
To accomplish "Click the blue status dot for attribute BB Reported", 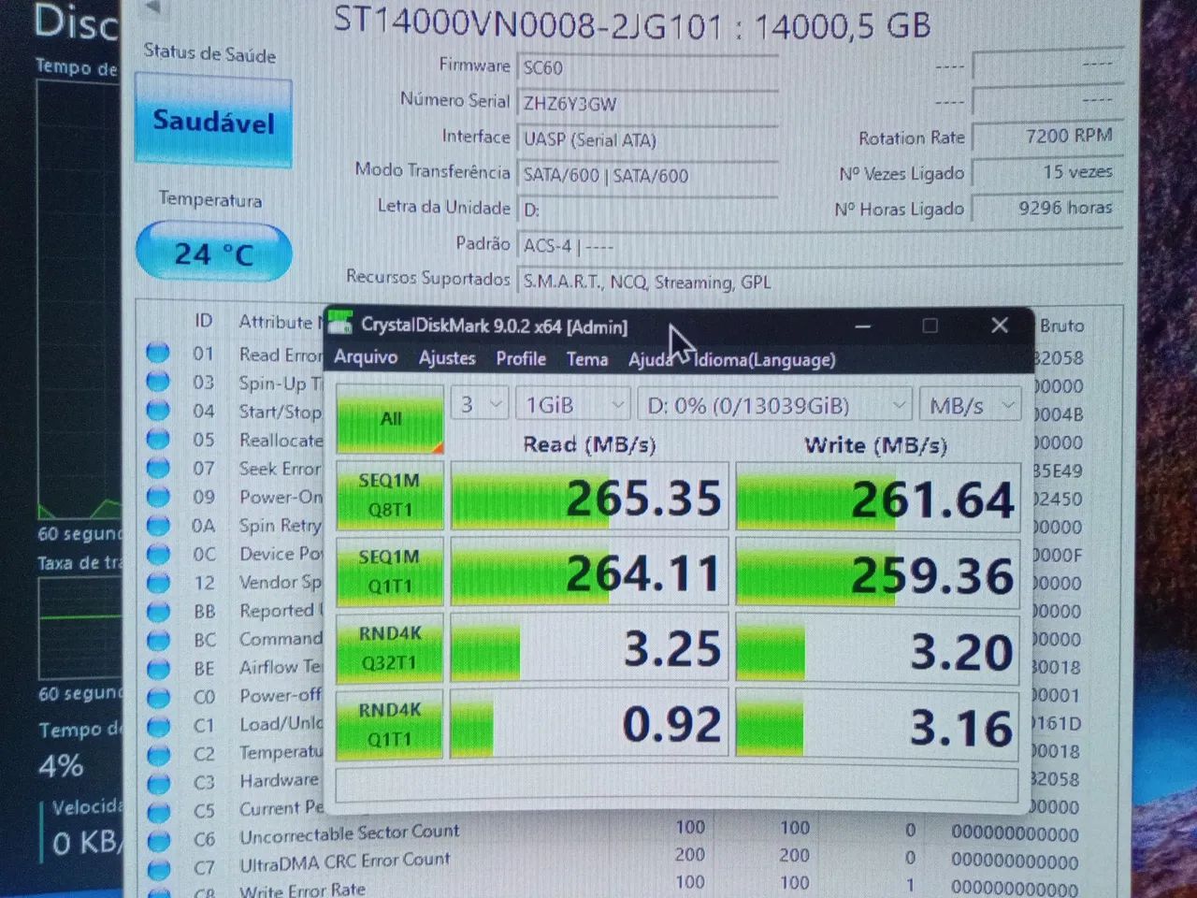I will coord(158,611).
